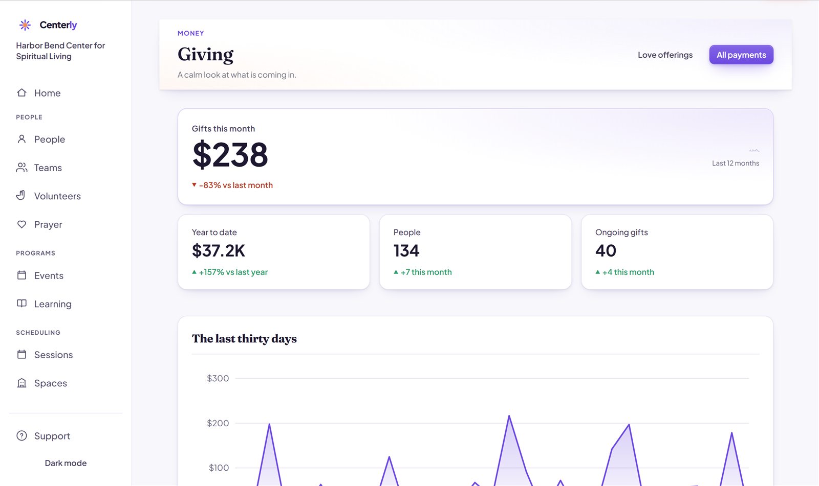Open Learning via the book icon
This screenshot has height=486, width=819.
21,304
